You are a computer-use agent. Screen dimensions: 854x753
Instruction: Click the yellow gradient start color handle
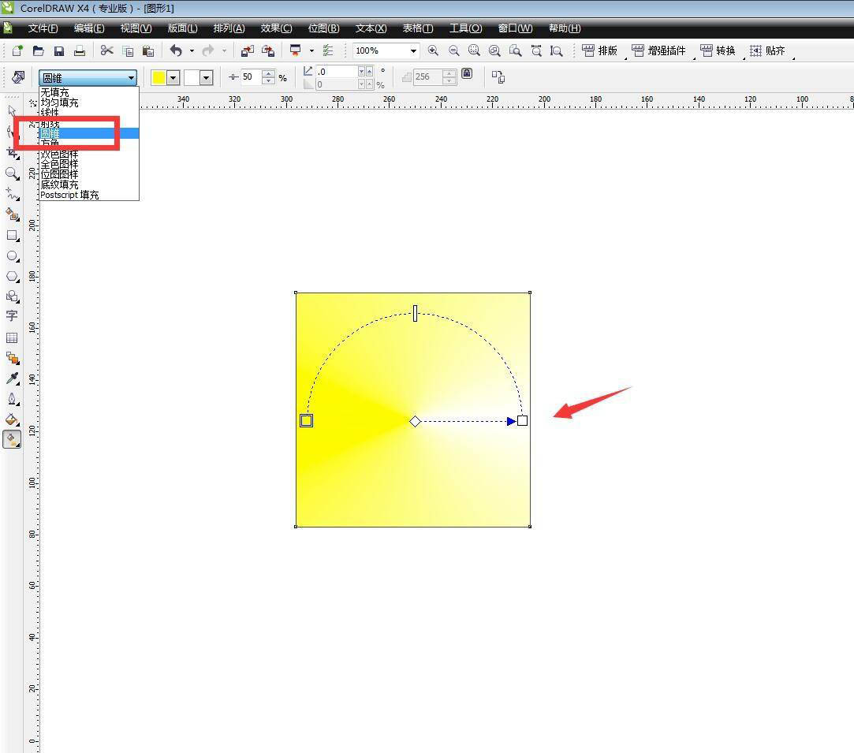(306, 420)
